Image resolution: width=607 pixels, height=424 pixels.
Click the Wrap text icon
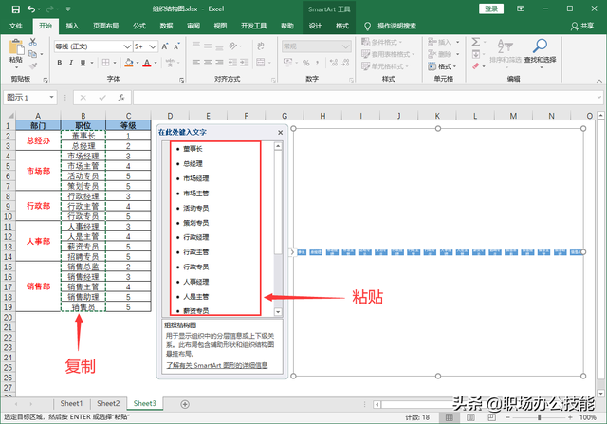pyautogui.click(x=261, y=46)
